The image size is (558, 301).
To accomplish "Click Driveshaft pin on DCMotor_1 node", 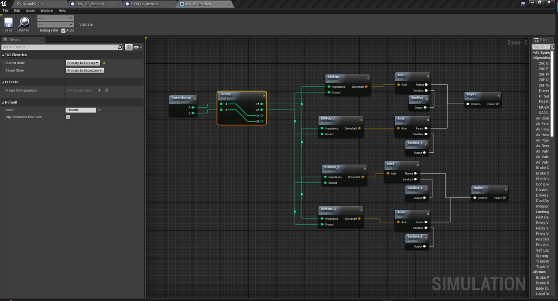I will pos(359,128).
